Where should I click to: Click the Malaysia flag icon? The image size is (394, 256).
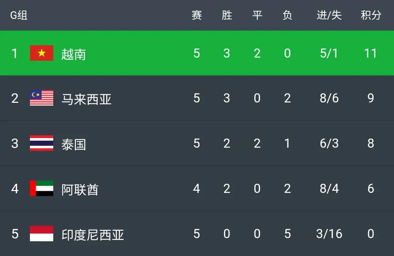pos(42,98)
